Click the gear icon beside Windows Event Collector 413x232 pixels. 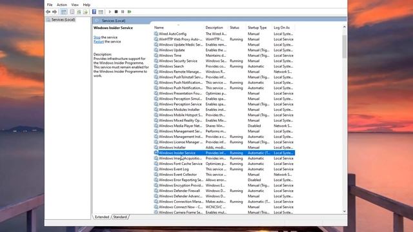[156, 175]
